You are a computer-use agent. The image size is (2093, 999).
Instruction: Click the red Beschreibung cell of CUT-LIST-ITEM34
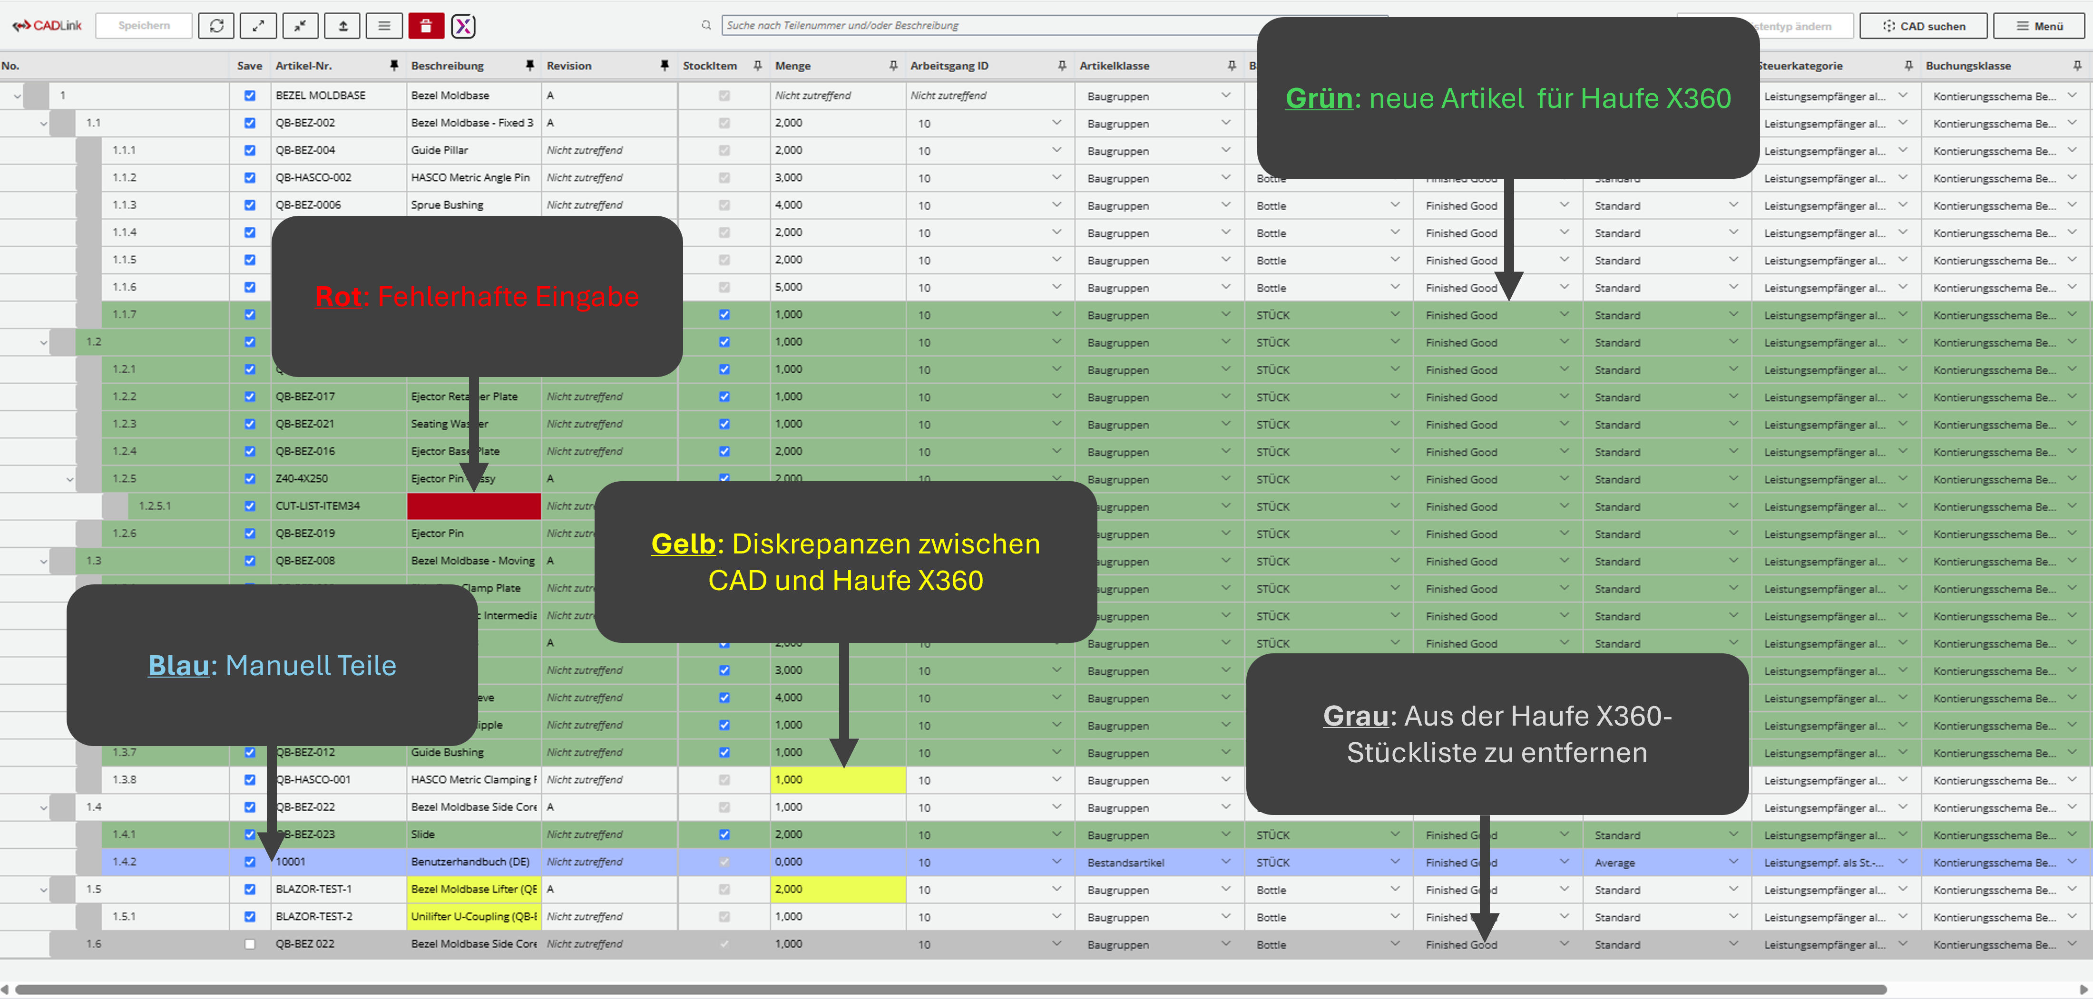coord(474,506)
